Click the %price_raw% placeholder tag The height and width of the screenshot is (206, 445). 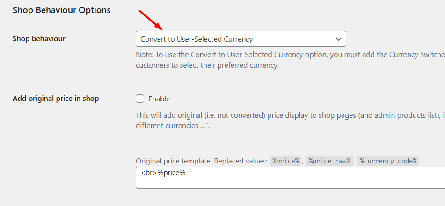(329, 161)
